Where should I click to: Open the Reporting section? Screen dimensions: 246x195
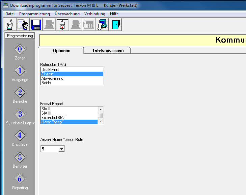pos(20,179)
